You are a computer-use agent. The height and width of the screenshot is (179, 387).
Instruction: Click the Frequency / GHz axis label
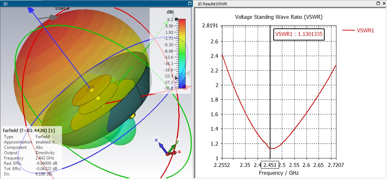click(x=279, y=173)
